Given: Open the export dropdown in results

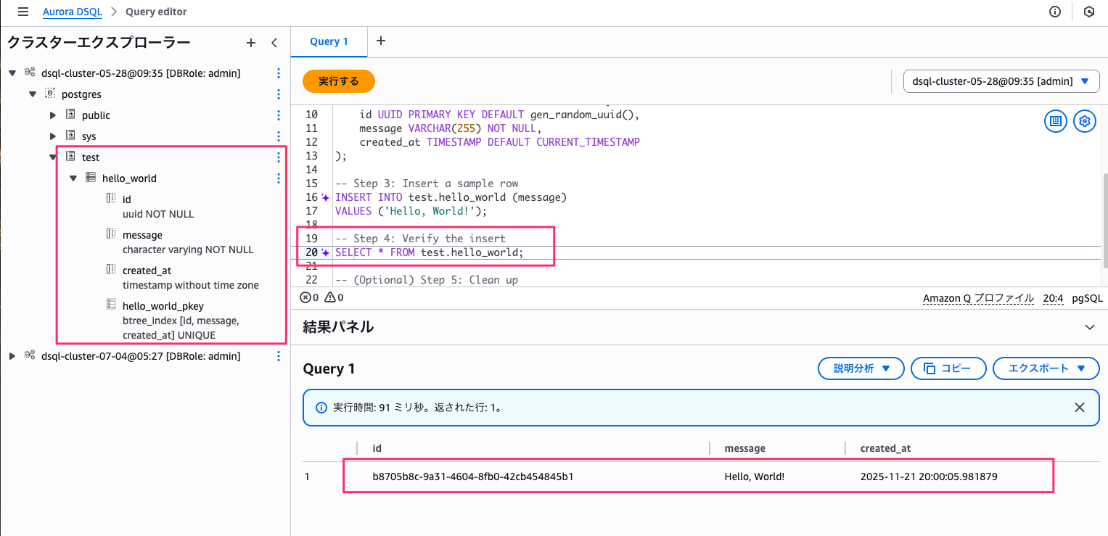Looking at the screenshot, I should [1046, 368].
